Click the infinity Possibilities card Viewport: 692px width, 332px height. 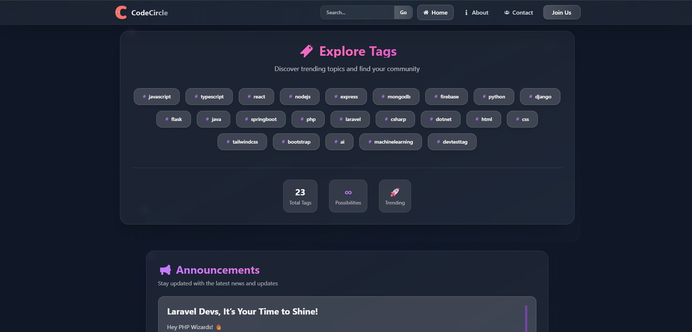coord(348,196)
